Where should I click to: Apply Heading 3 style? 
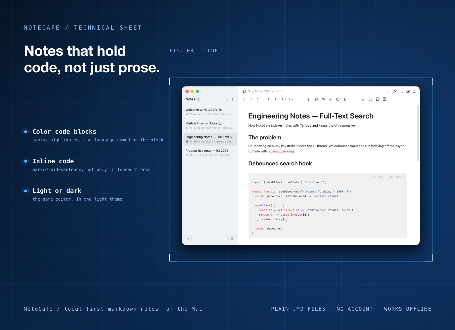[x=284, y=99]
